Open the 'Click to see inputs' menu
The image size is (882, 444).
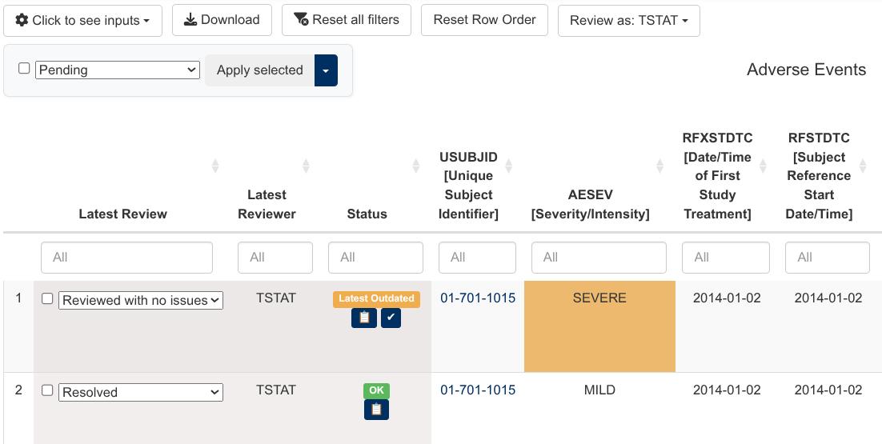[x=82, y=21]
